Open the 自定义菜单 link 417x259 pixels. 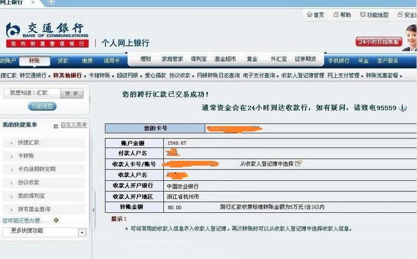74,125
